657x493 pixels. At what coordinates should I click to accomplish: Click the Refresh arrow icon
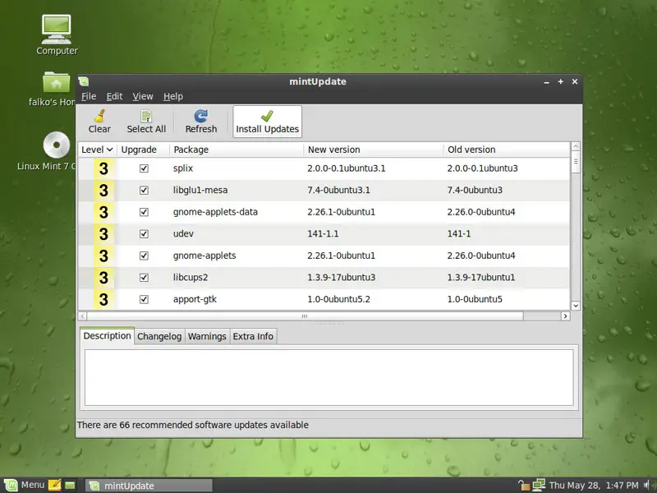point(201,116)
